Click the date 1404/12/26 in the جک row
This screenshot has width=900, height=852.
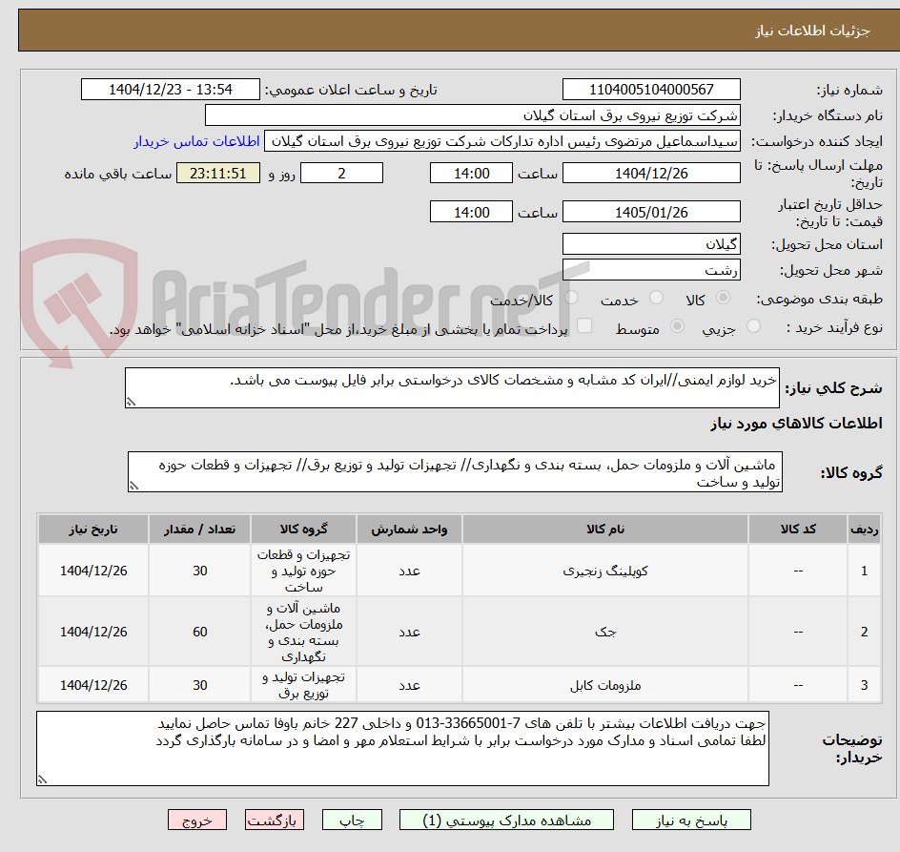(93, 632)
